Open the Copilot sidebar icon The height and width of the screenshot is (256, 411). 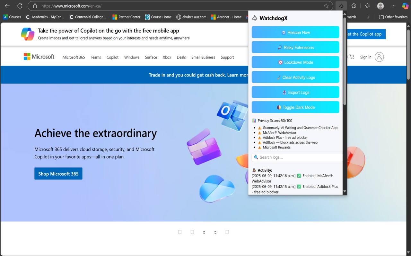coord(405,6)
